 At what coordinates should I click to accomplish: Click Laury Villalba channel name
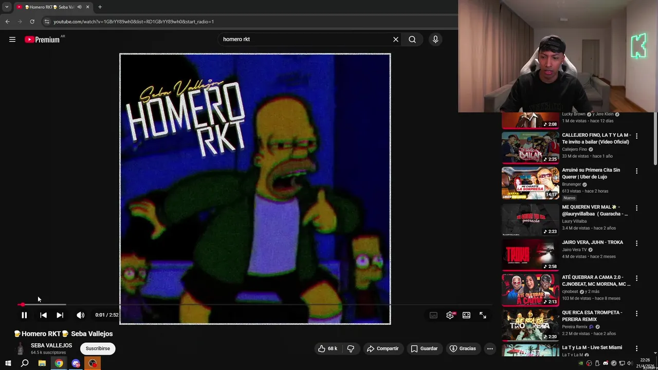click(574, 221)
